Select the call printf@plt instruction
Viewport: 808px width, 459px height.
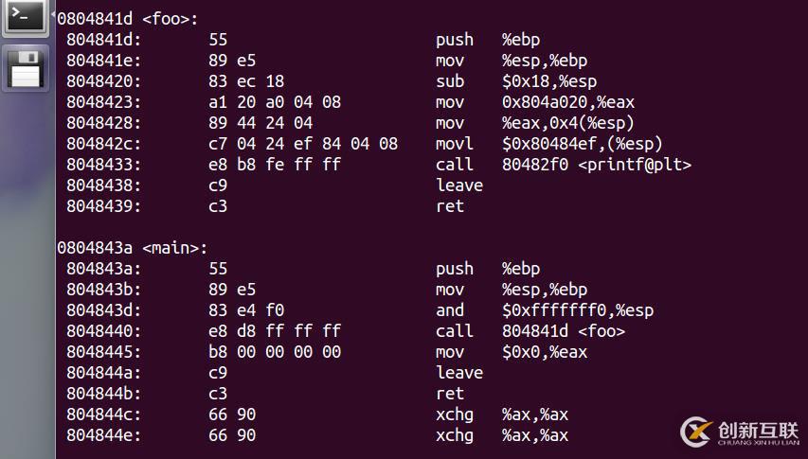564,165
